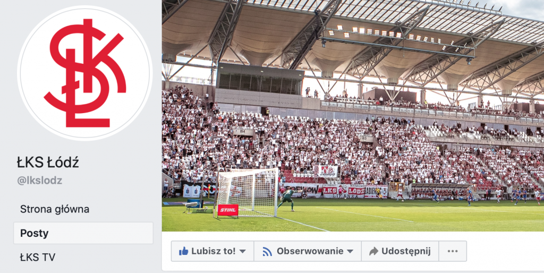This screenshot has width=544, height=273.
Task: Open the red ŁKS logo profile picture
Action: [84, 73]
